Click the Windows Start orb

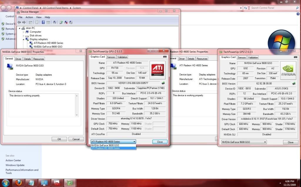(x=6, y=183)
